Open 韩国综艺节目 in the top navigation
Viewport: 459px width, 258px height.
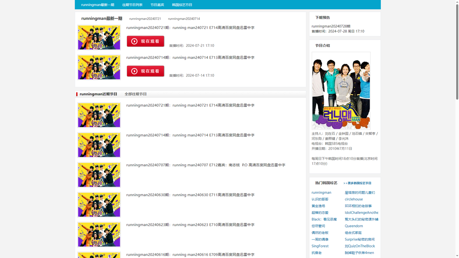point(182,5)
